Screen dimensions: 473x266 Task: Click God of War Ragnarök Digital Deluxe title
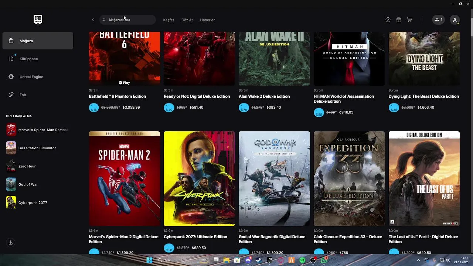click(272, 239)
